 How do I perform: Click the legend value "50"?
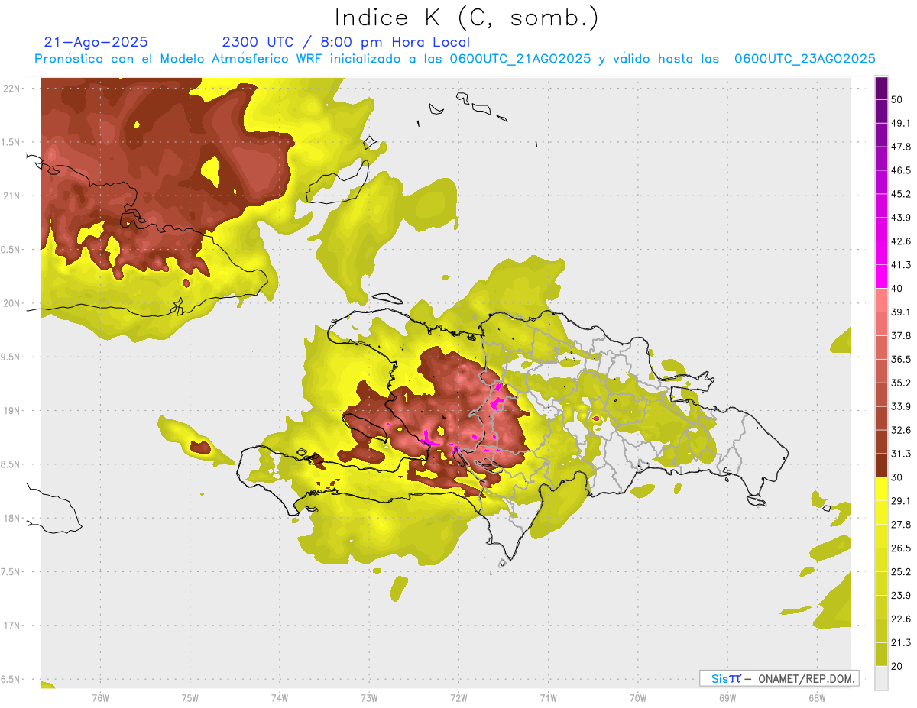pyautogui.click(x=896, y=99)
